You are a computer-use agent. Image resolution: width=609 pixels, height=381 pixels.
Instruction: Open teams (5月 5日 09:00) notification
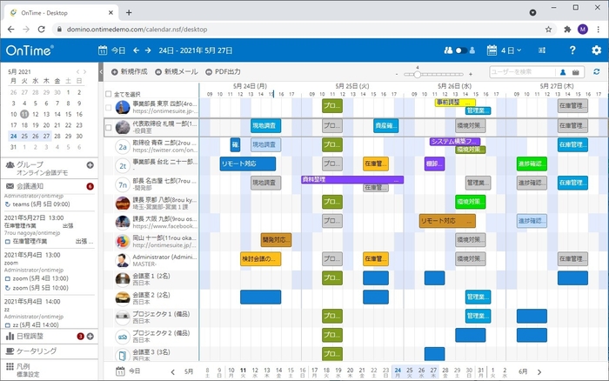[x=41, y=204]
